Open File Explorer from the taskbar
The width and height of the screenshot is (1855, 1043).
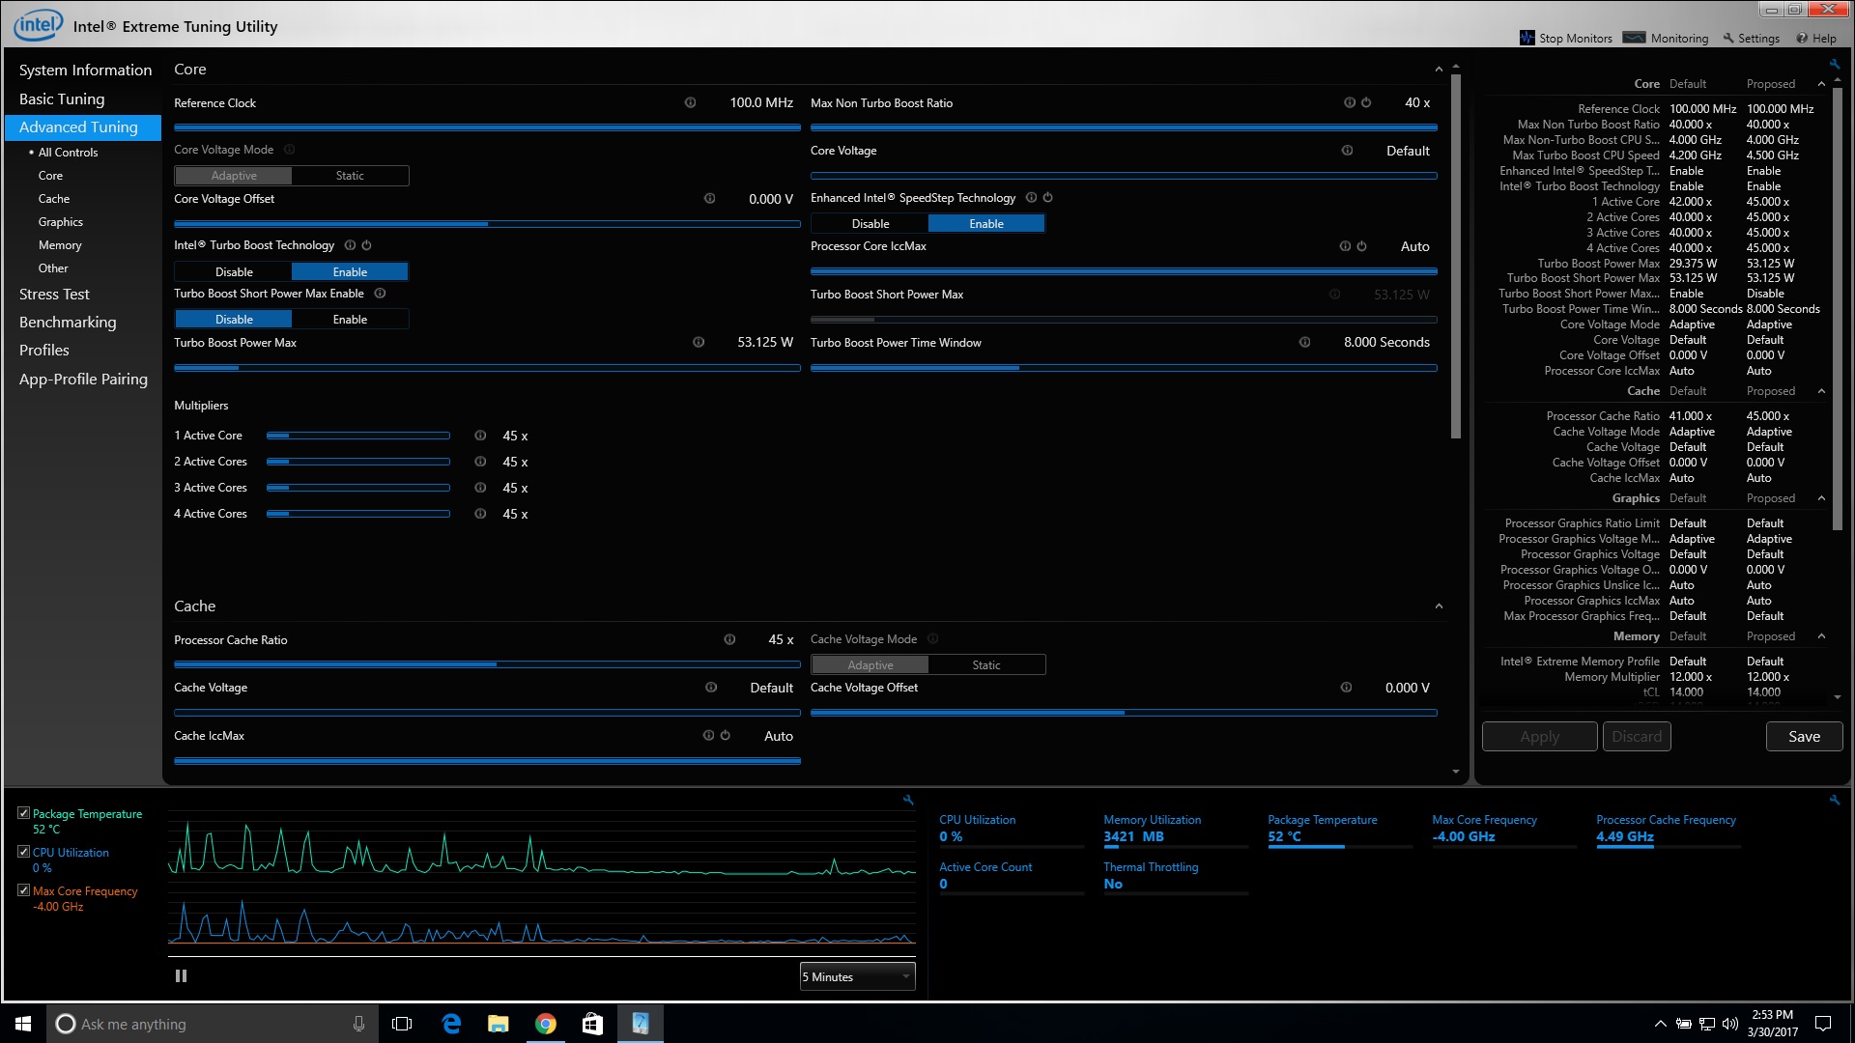coord(499,1024)
